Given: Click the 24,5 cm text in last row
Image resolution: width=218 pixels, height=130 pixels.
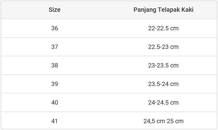Looking at the screenshot, I should 154,121.
